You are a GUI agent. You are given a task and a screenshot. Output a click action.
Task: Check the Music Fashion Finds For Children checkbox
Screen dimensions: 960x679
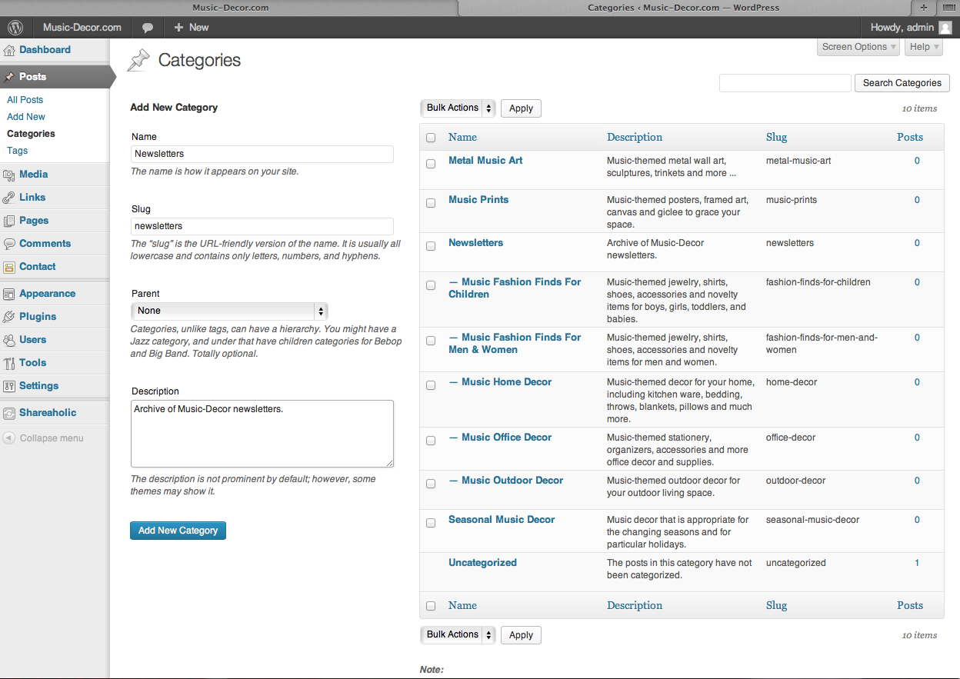[431, 285]
